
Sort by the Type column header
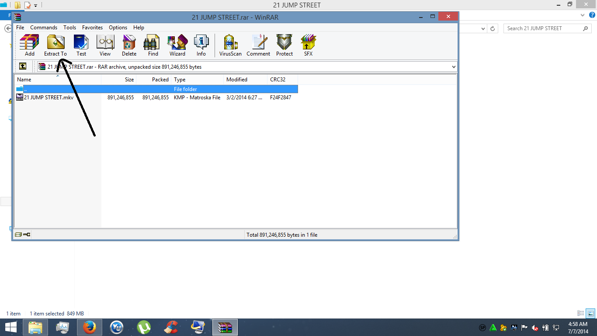[198, 80]
